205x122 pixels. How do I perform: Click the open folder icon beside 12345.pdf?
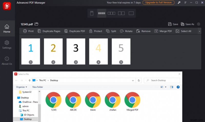(x=36, y=24)
